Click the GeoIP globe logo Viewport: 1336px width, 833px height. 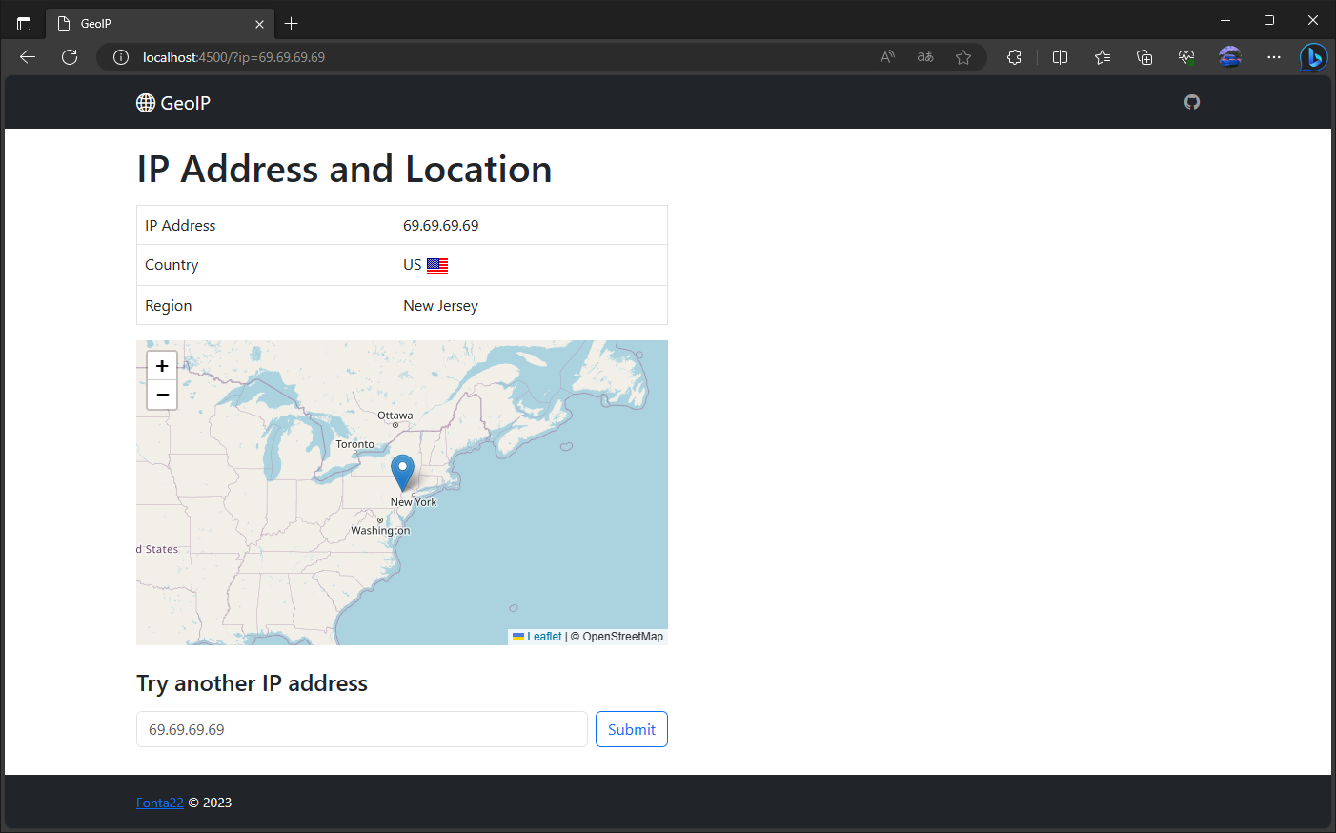point(146,103)
